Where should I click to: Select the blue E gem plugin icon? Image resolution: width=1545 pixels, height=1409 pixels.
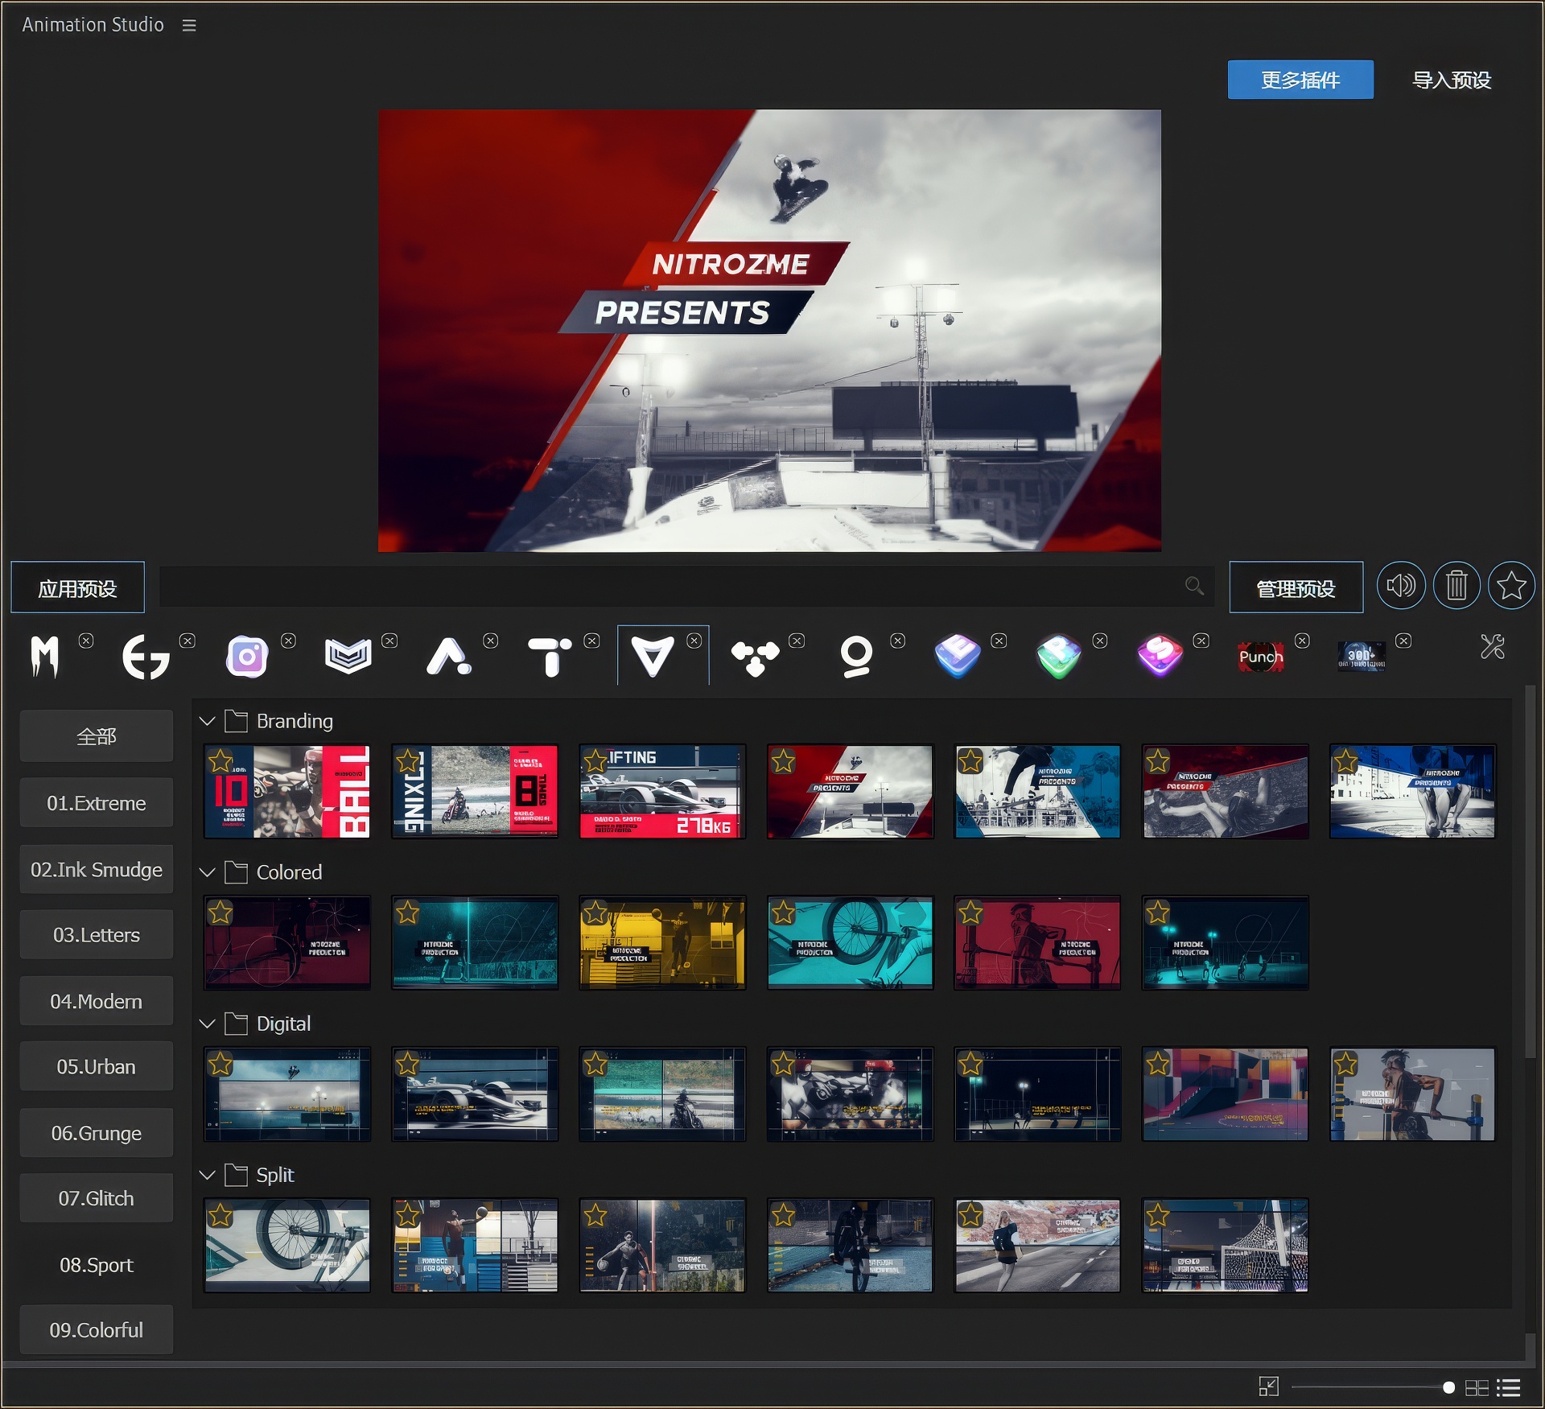point(958,657)
